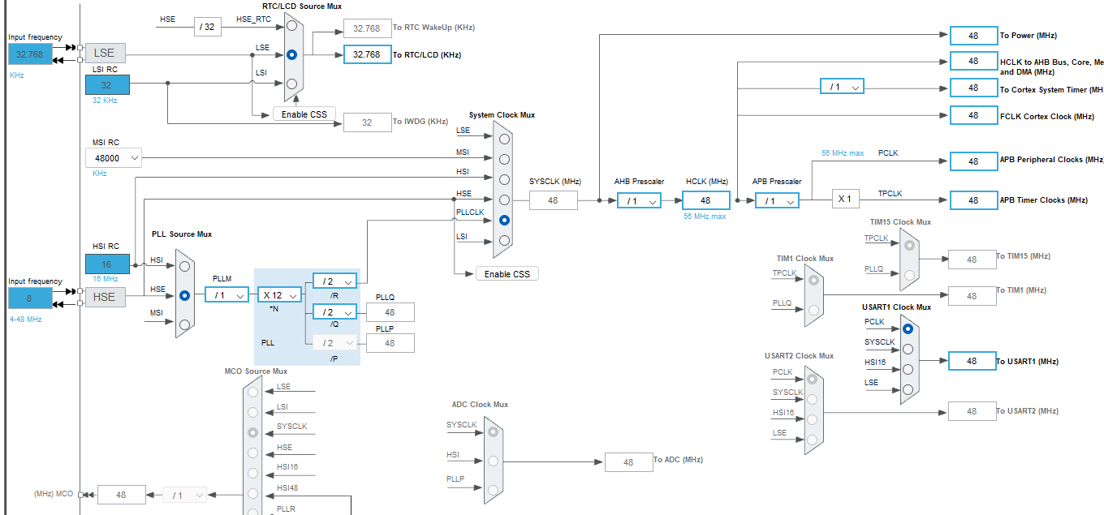Open the AHB Prescaler dropdown
This screenshot has height=515, width=1104.
coord(640,200)
